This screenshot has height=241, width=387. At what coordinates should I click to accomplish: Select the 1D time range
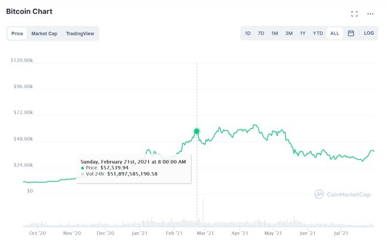[x=248, y=33]
